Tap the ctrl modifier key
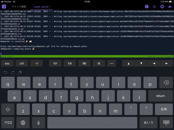Viewport: 174px width, 130px height. (22, 63)
